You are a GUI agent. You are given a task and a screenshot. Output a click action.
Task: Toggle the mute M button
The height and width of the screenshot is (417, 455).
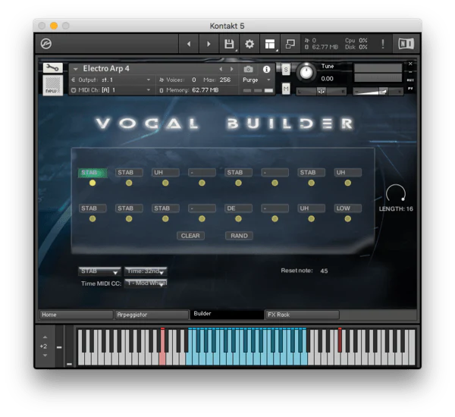pos(286,89)
